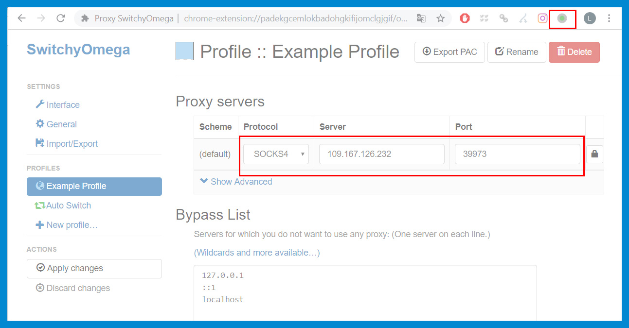Delete the profile with Delete button
The height and width of the screenshot is (328, 629).
[x=574, y=52]
